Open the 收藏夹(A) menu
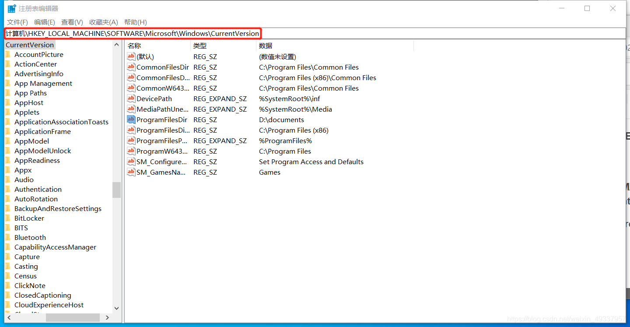The image size is (630, 327). [x=104, y=22]
